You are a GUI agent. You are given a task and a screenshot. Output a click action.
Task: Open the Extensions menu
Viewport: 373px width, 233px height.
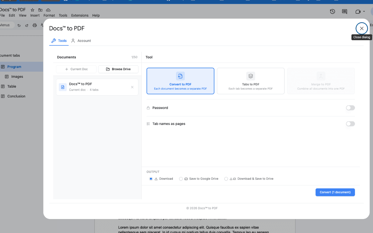click(x=80, y=15)
